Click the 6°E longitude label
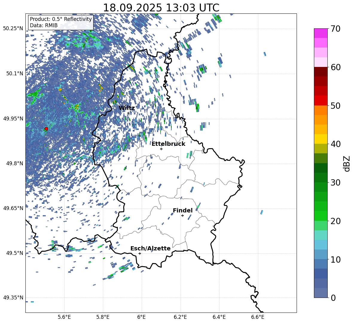 (x=141, y=317)
